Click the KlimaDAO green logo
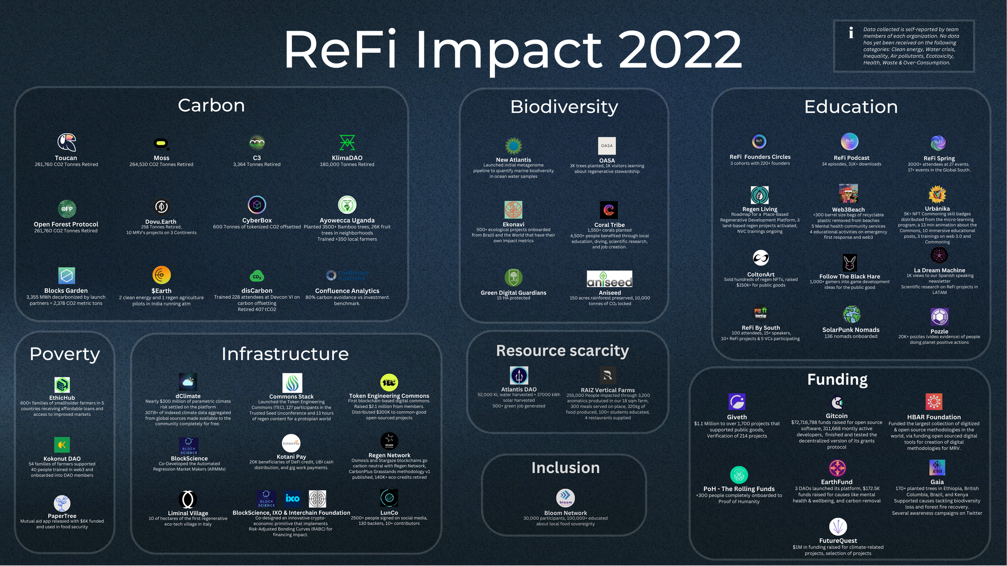1007x566 pixels. (347, 142)
